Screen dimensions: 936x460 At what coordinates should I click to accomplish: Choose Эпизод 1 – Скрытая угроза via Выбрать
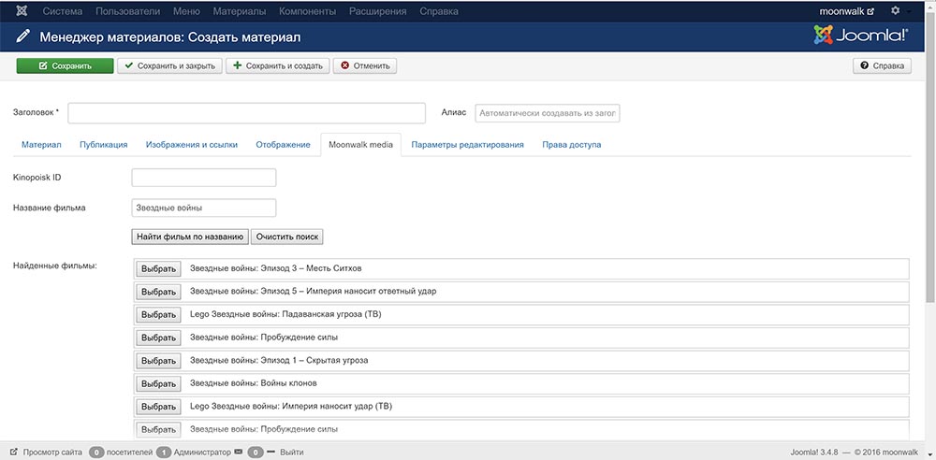point(159,361)
